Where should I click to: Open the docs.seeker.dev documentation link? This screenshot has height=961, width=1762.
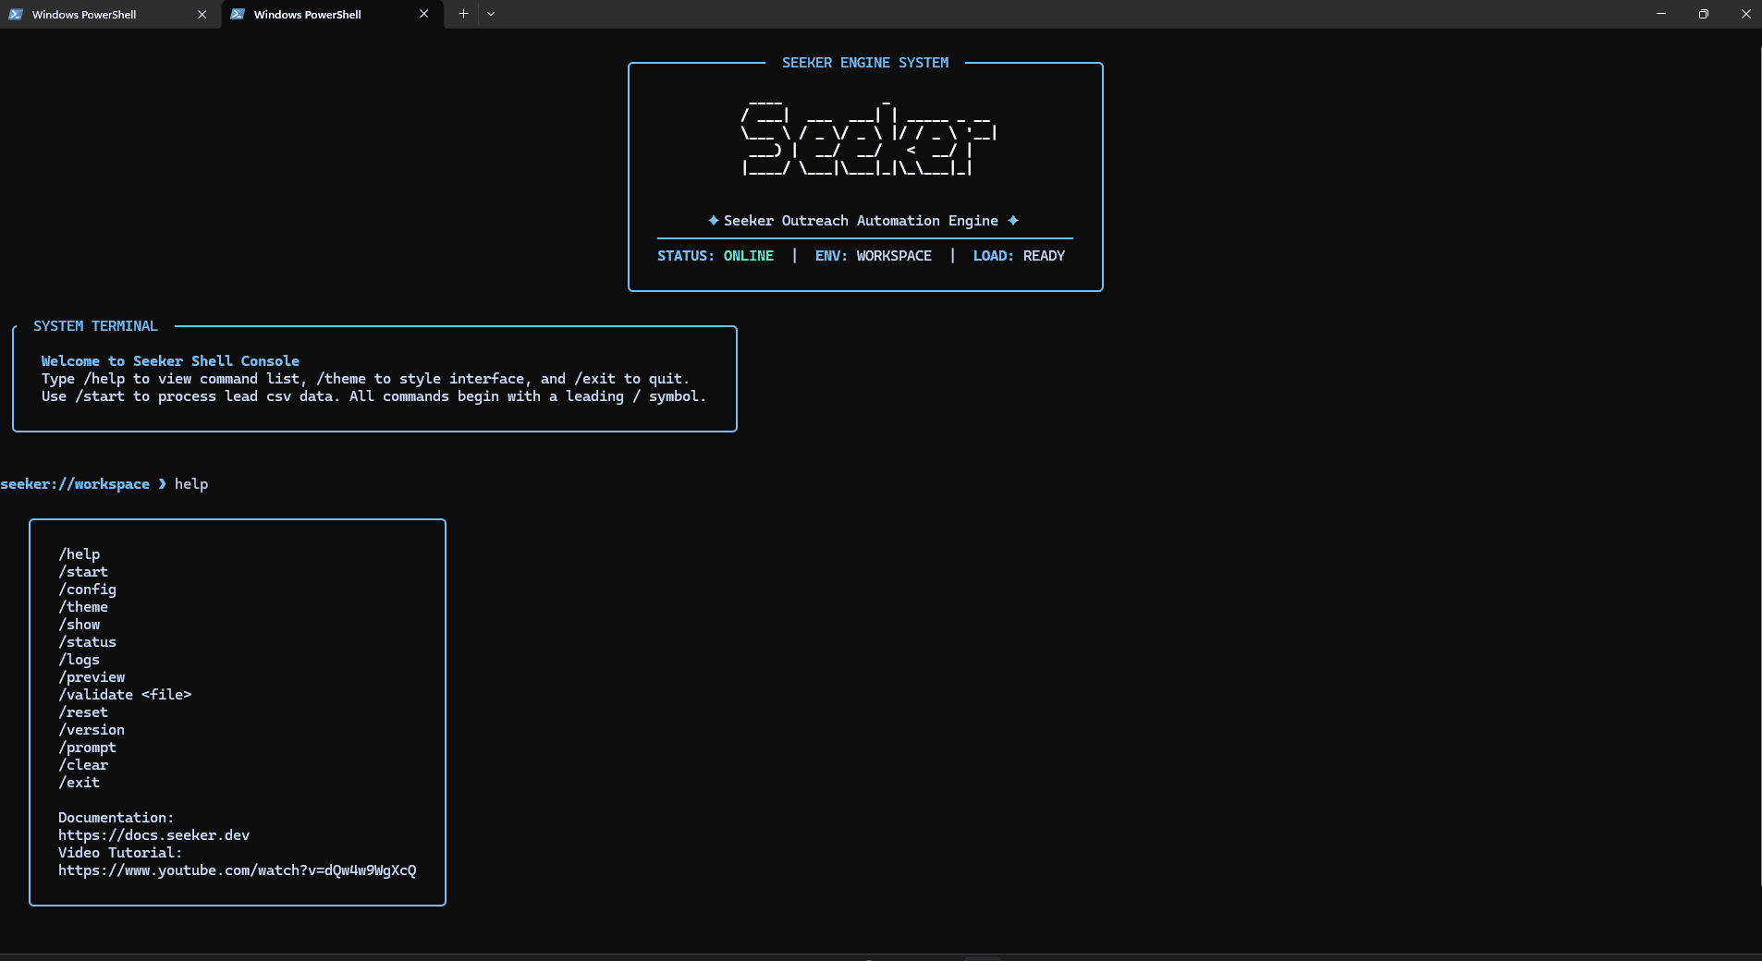153,835
